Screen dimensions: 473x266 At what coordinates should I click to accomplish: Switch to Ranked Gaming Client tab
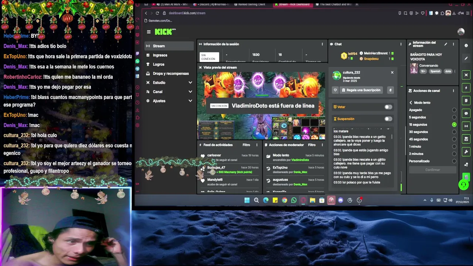(x=251, y=4)
